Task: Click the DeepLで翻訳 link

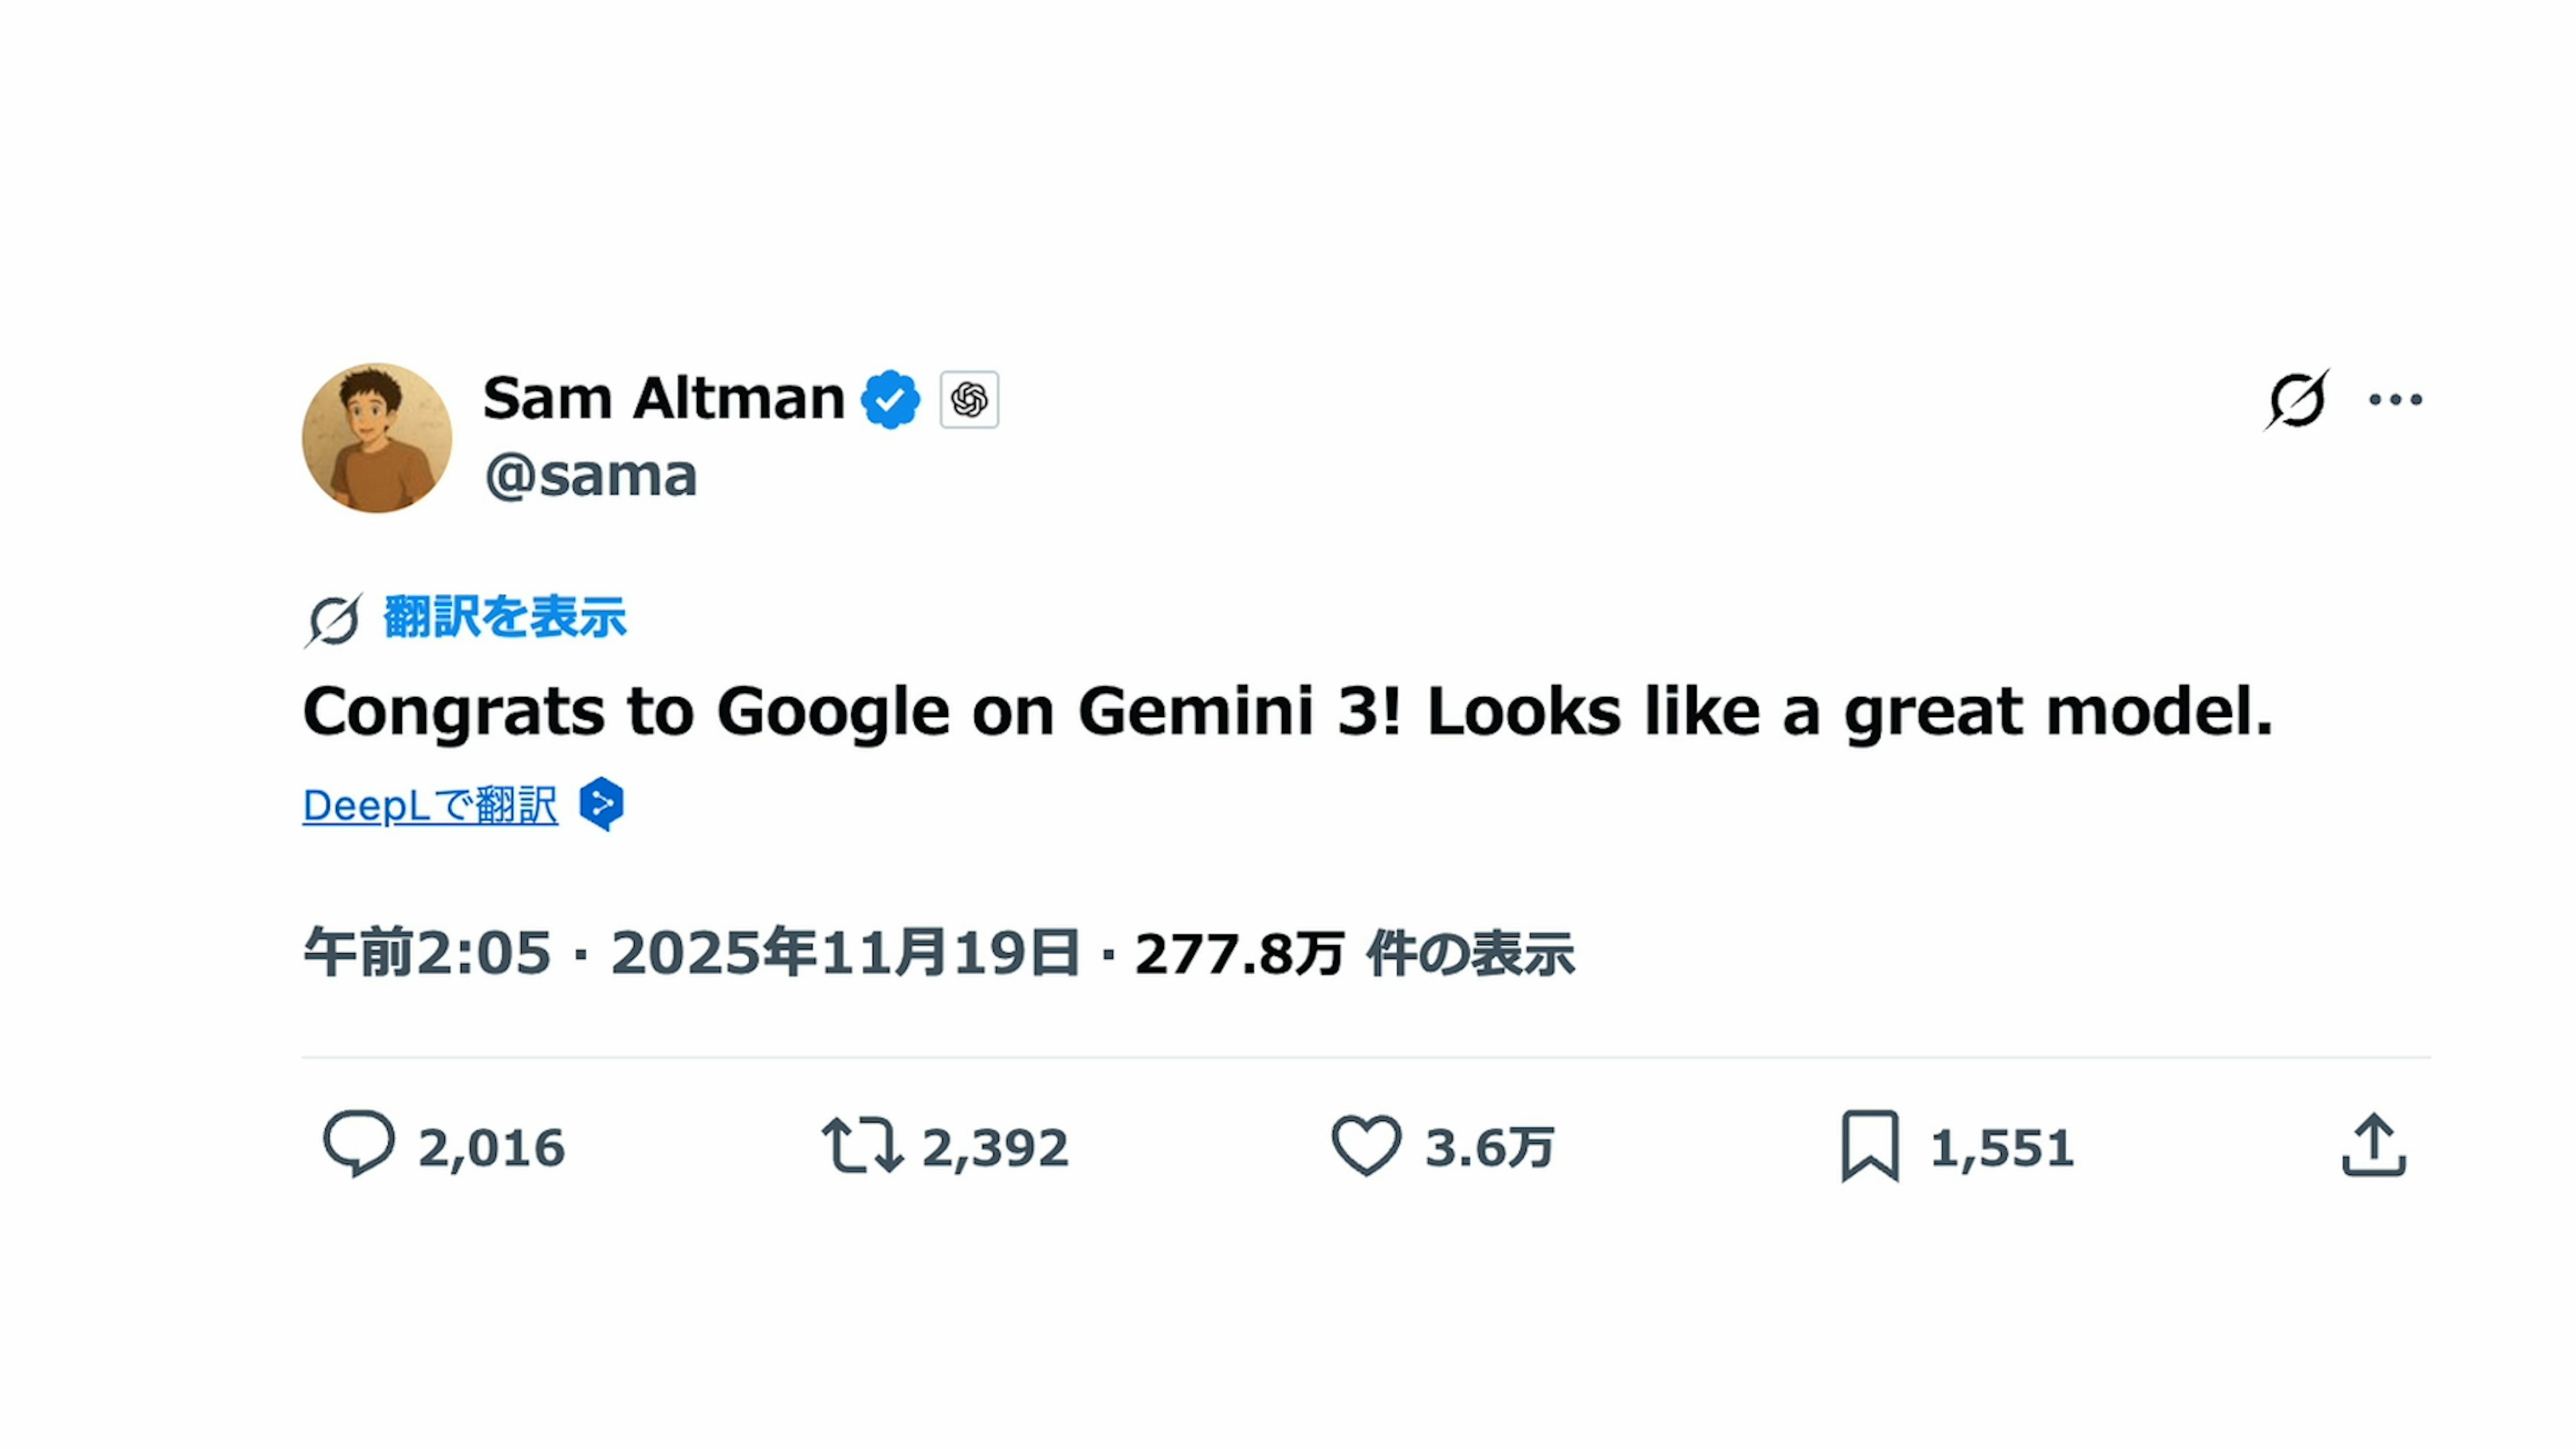Action: [x=430, y=806]
